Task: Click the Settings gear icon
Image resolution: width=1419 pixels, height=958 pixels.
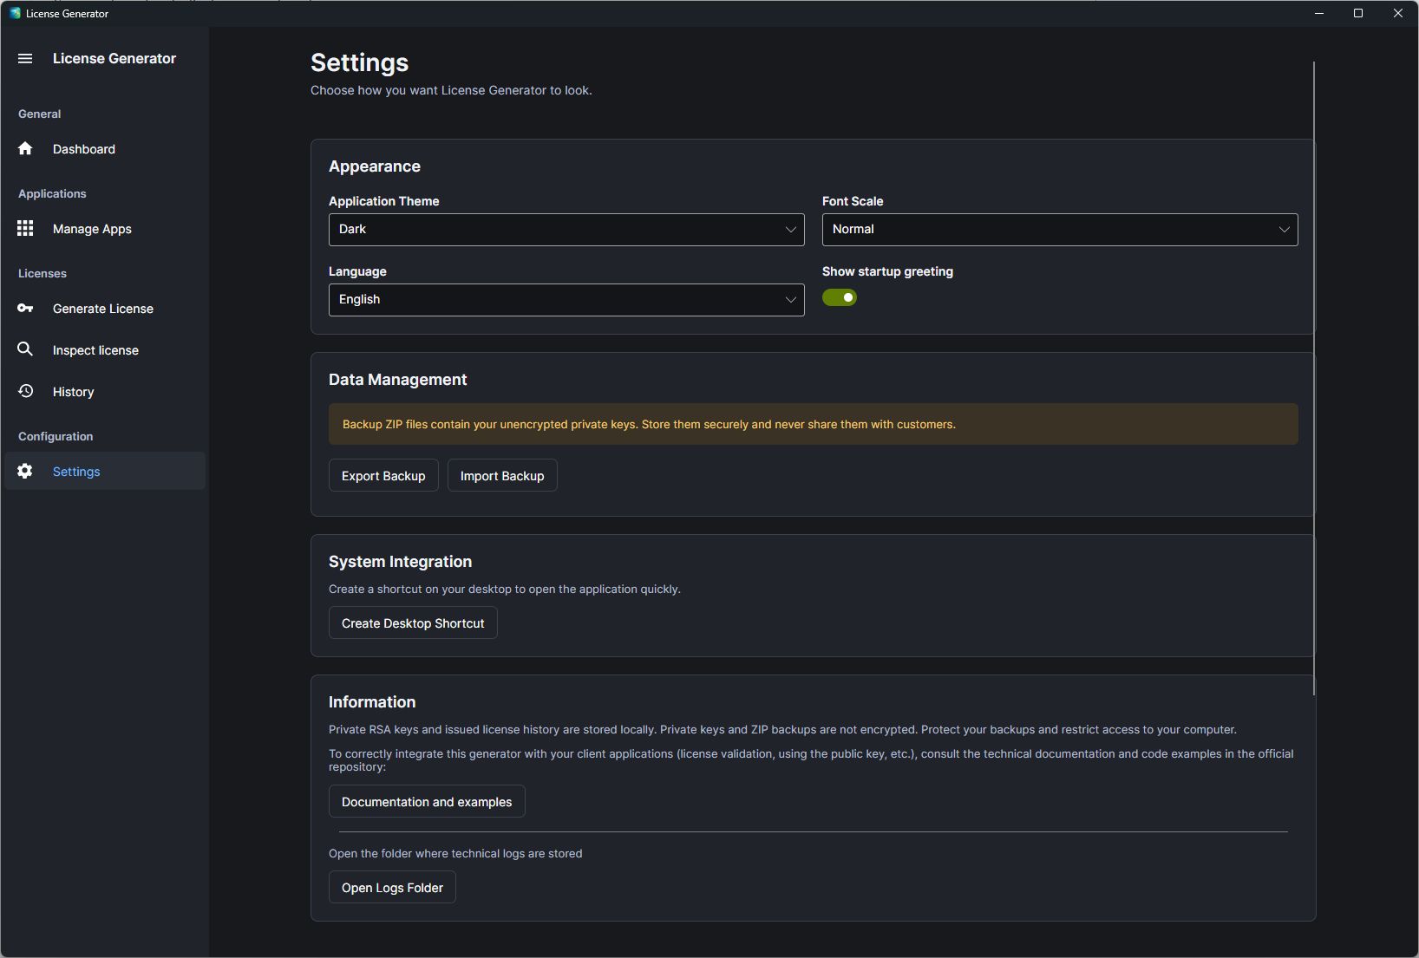Action: (x=25, y=471)
